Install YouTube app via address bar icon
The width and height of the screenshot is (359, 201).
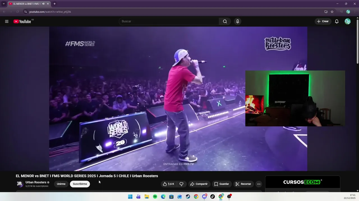click(x=326, y=12)
